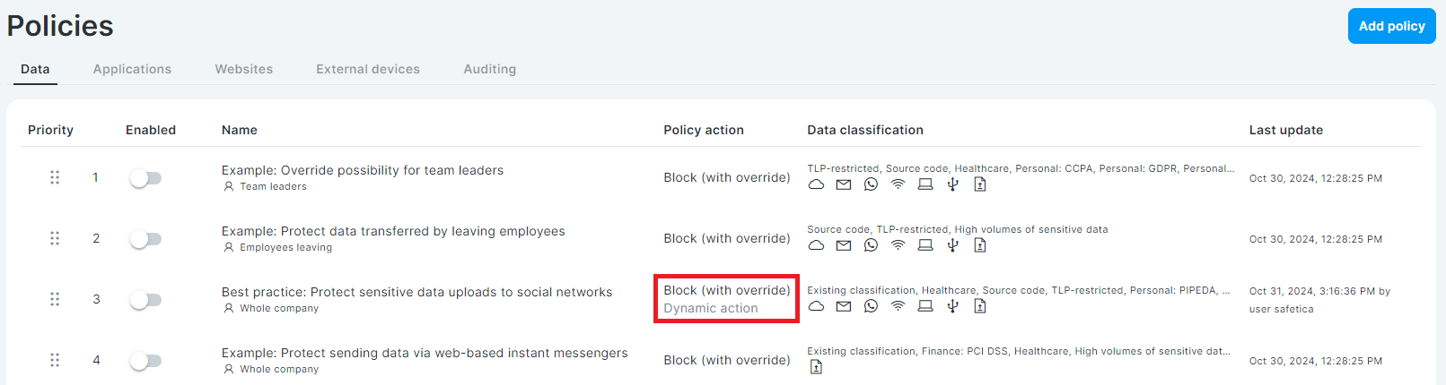Viewport: 1446px width, 385px height.
Task: Switch to the Applications tab
Action: coord(132,69)
